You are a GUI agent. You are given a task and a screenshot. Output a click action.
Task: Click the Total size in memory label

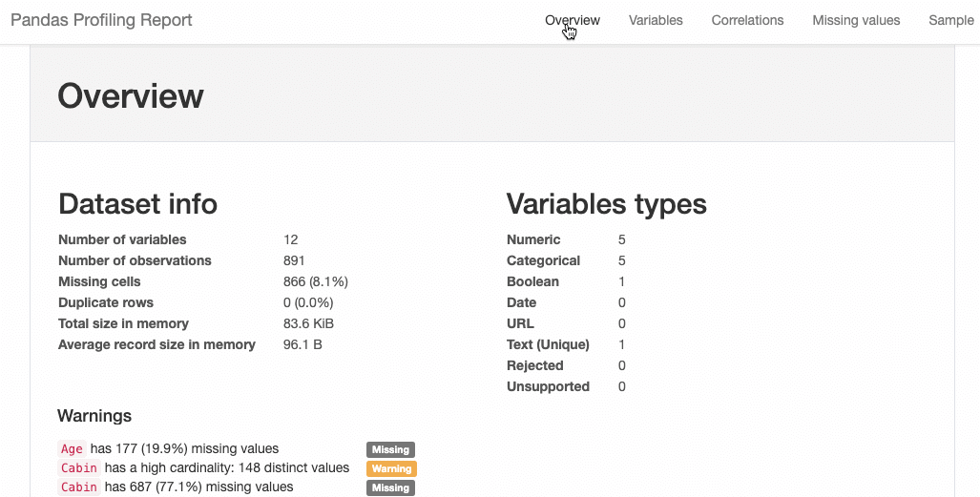[123, 323]
